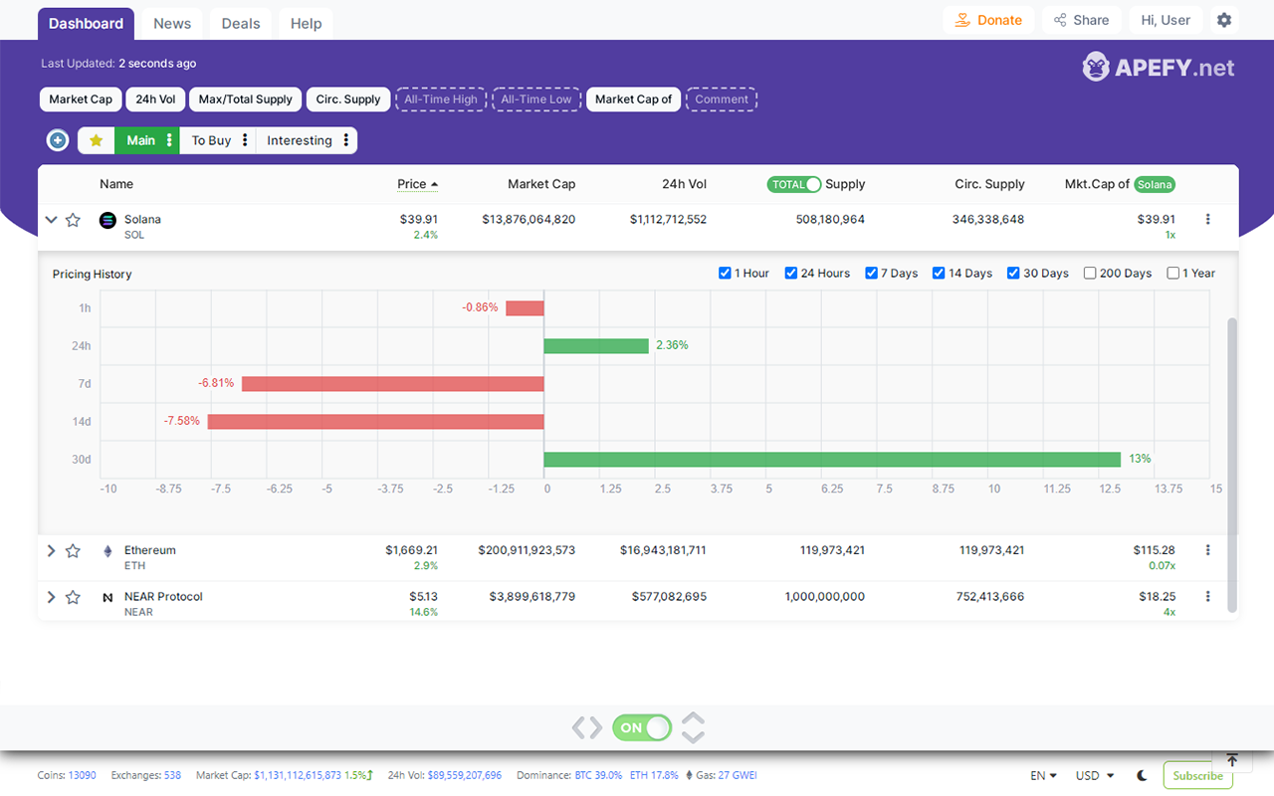
Task: Open the News tab
Action: tap(172, 24)
